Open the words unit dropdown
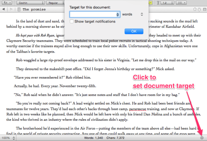 (x=133, y=14)
